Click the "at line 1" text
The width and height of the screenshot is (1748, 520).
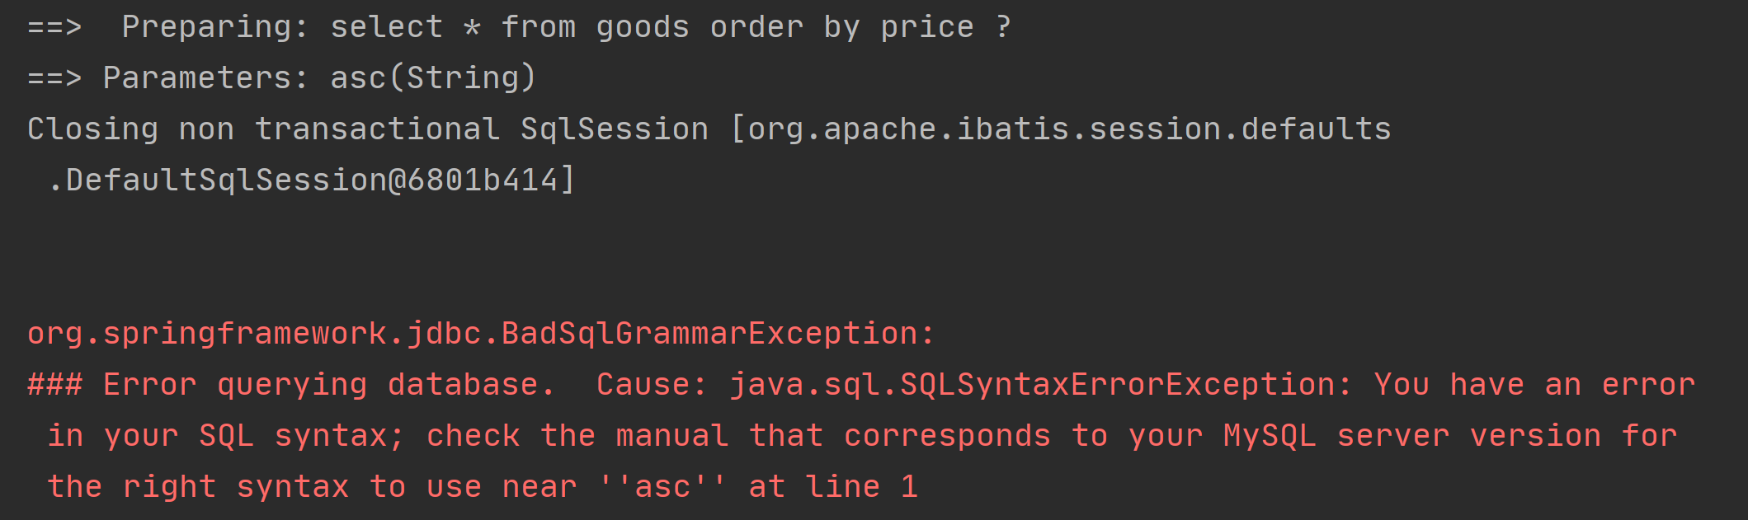click(833, 487)
